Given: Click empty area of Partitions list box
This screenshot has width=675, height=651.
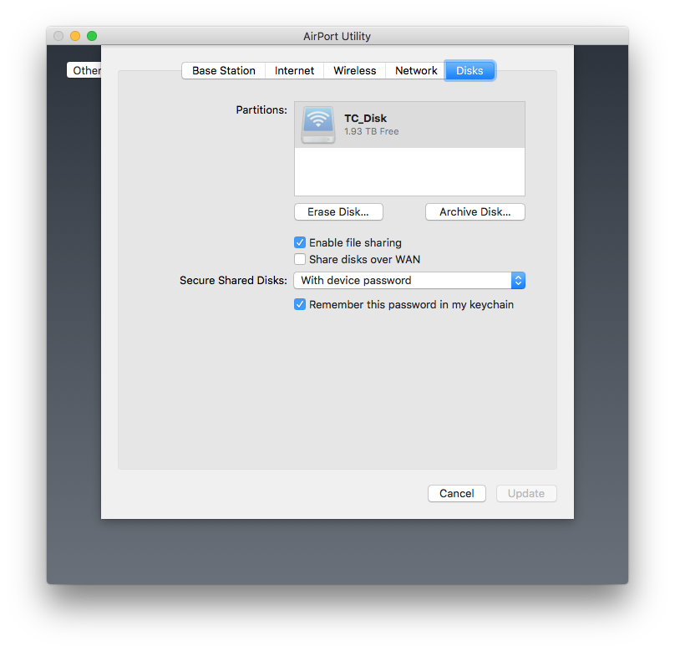Looking at the screenshot, I should point(409,171).
